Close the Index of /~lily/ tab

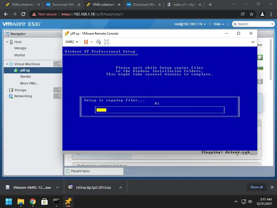(200, 5)
